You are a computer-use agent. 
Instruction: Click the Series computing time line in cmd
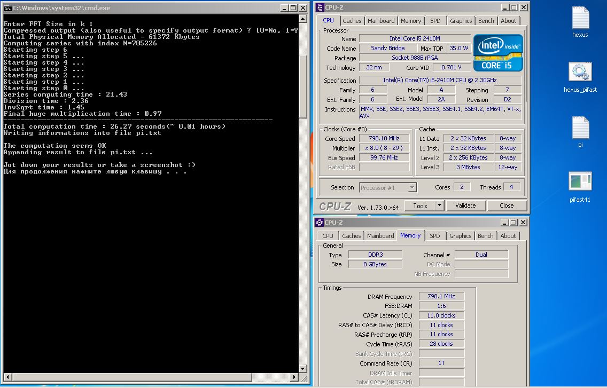(65, 94)
